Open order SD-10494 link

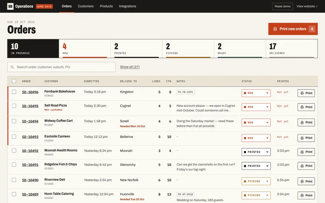click(30, 122)
